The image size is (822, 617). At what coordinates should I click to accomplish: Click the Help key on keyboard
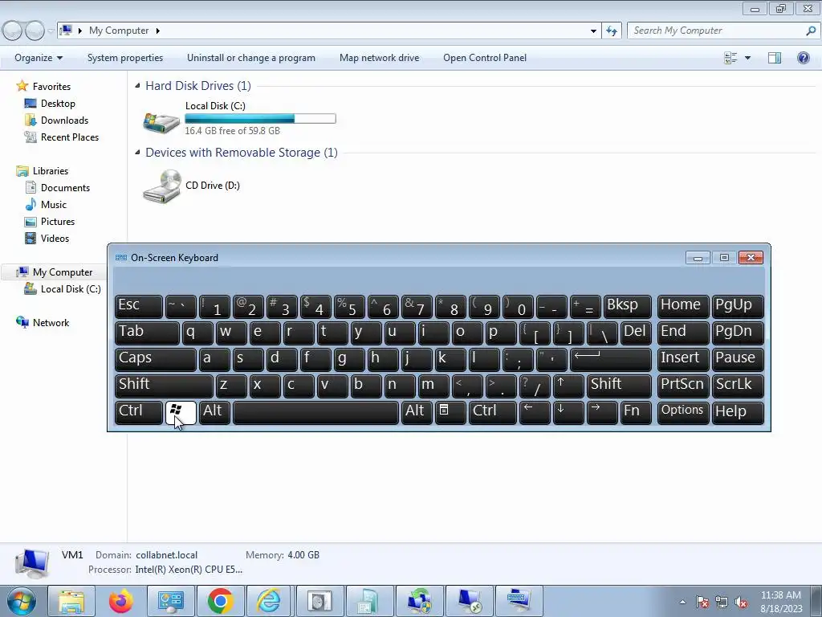[x=738, y=412]
